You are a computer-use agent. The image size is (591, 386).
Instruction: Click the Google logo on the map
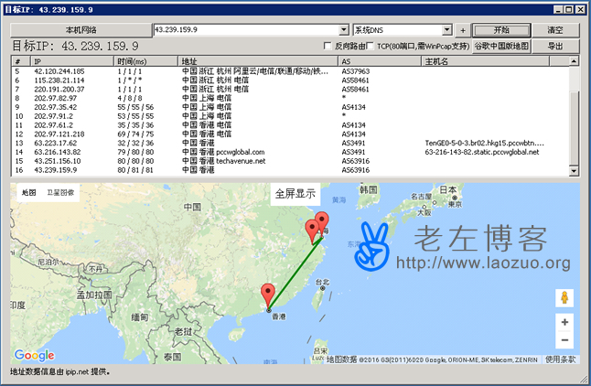(34, 356)
